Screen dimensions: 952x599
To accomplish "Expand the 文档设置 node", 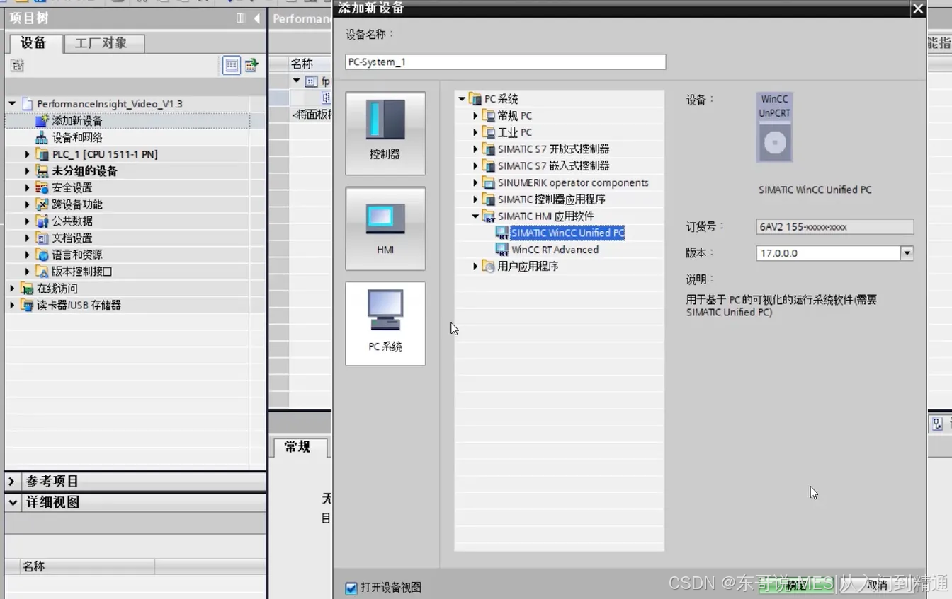I will coord(28,238).
